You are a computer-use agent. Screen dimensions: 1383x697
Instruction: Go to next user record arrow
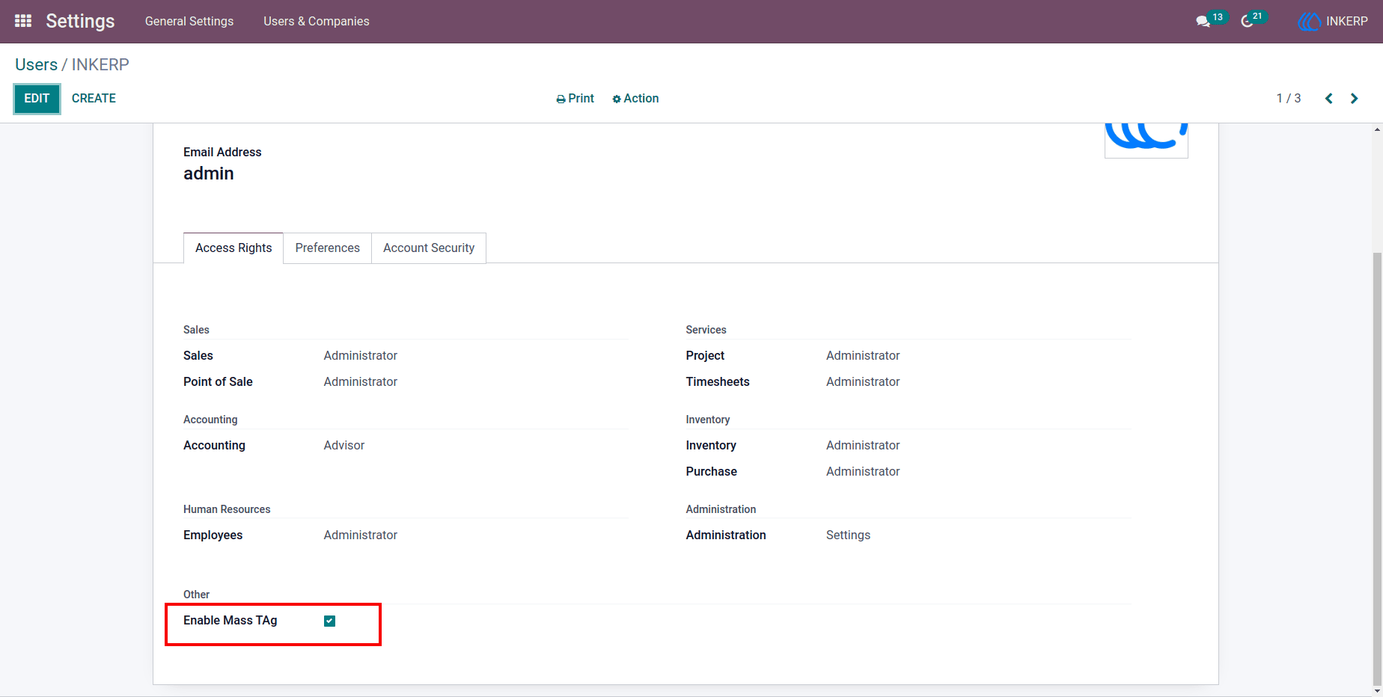[1354, 99]
